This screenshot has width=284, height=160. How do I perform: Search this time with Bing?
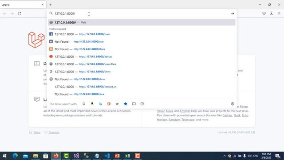(x=101, y=104)
